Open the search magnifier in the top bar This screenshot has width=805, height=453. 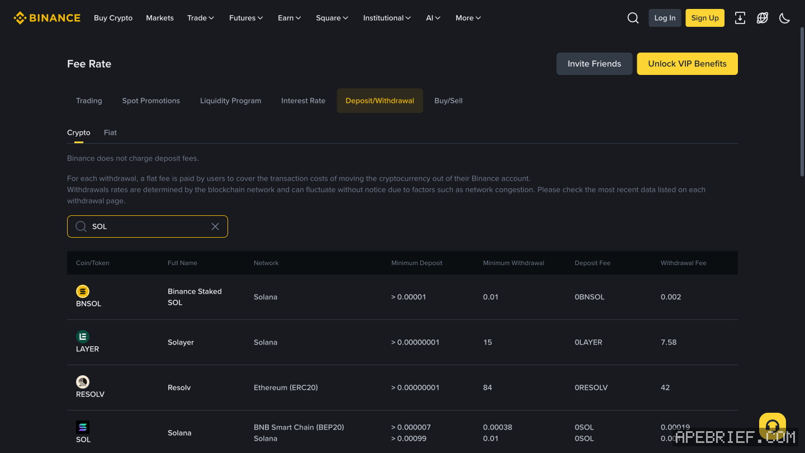tap(633, 18)
